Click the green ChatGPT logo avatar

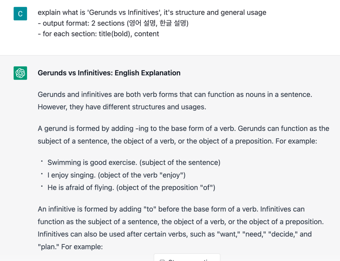tap(20, 73)
